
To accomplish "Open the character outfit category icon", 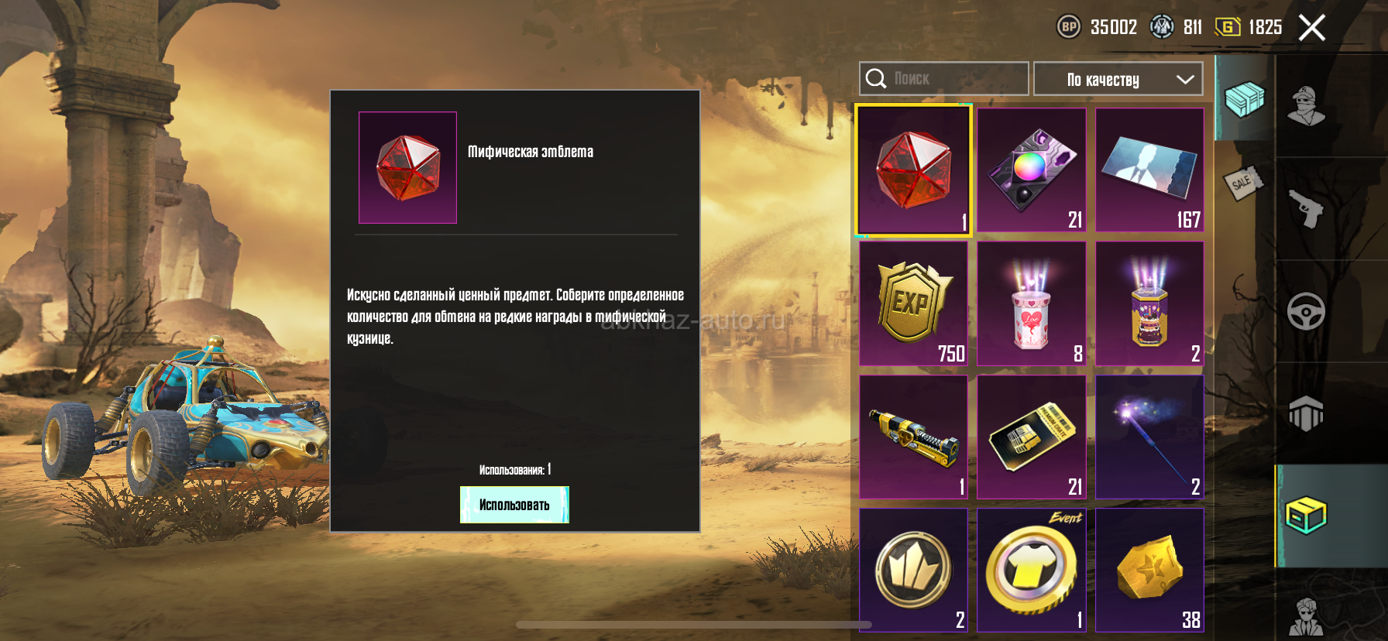I will click(1306, 106).
